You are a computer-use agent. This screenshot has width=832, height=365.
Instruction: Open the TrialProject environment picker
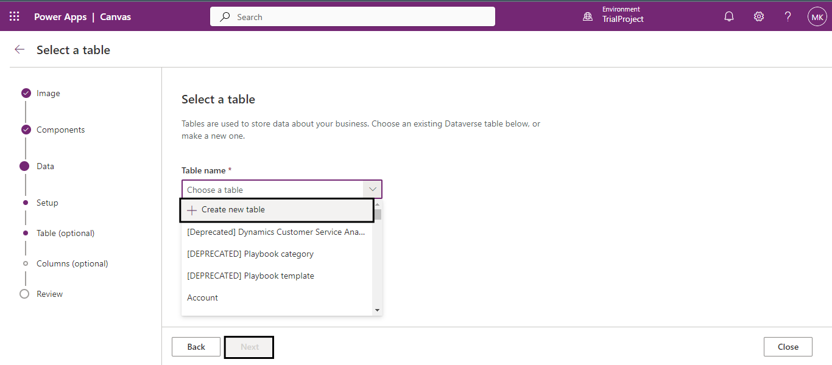(622, 19)
